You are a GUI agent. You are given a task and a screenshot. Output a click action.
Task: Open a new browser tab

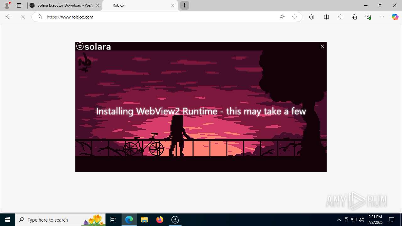pos(185,5)
